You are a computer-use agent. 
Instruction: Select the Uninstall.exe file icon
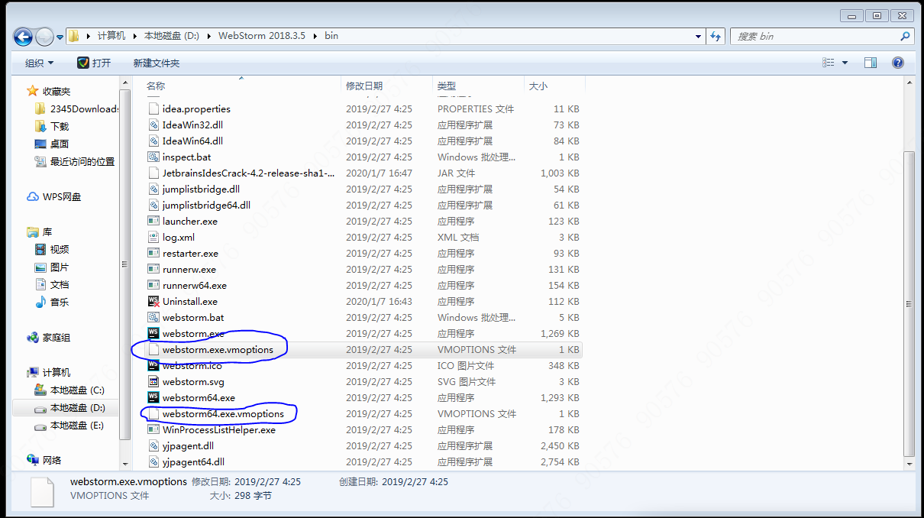coord(153,301)
